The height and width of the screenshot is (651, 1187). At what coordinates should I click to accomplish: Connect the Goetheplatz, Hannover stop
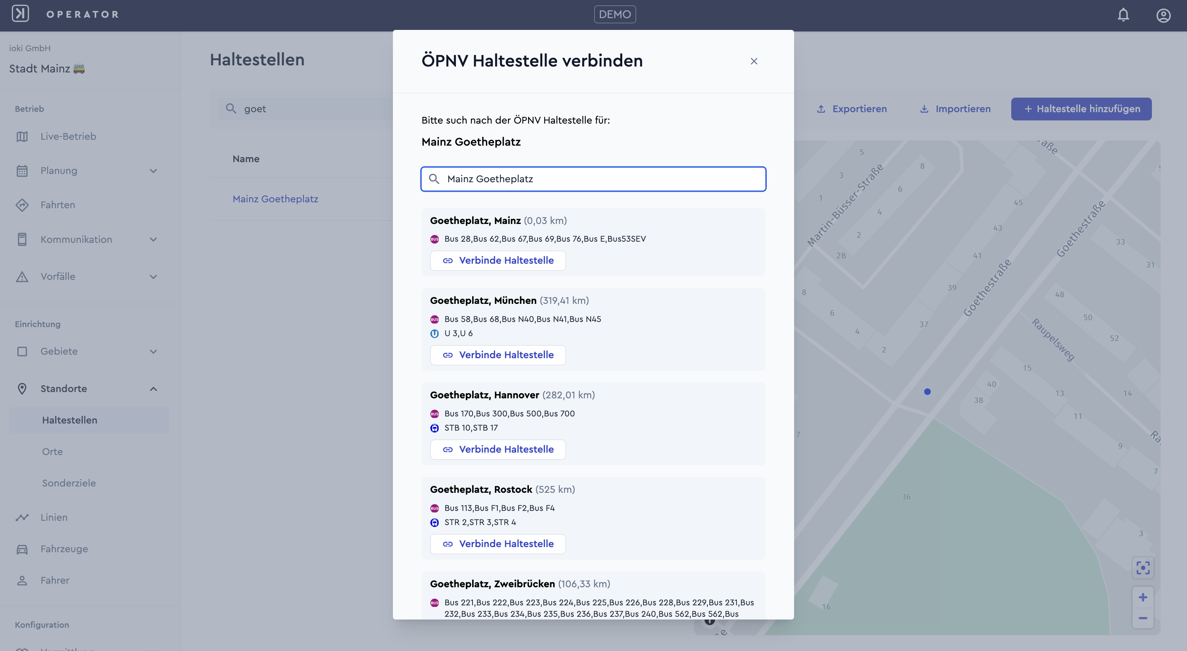coord(498,449)
